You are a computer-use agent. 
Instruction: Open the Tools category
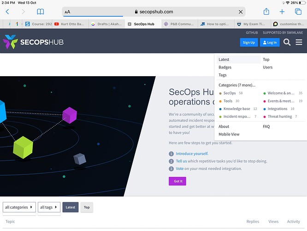coord(228,101)
